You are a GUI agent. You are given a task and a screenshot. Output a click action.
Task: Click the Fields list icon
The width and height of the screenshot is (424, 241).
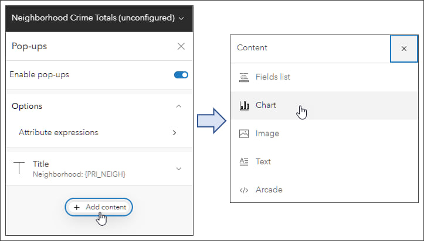point(245,77)
